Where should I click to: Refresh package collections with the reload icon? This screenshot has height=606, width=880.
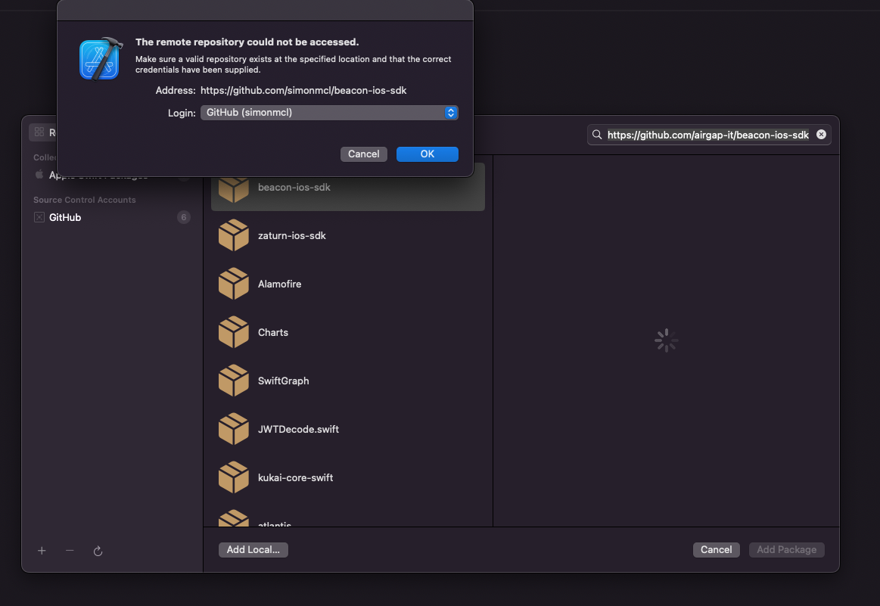coord(98,551)
